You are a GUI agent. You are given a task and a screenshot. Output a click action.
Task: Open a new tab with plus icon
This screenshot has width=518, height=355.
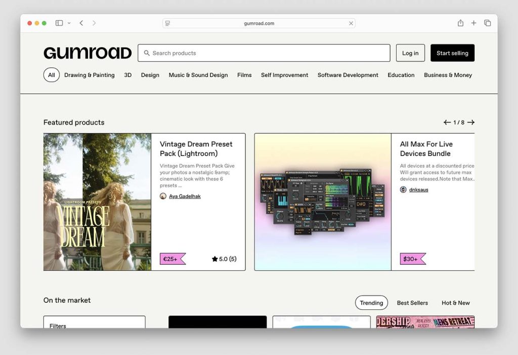[474, 23]
